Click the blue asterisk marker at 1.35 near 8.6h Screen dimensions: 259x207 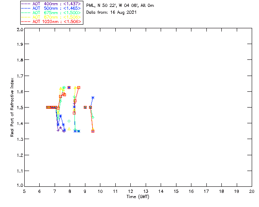pyautogui.click(x=79, y=131)
